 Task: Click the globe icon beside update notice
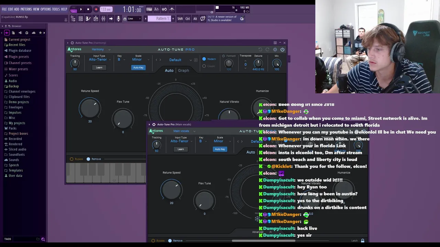pos(242,19)
